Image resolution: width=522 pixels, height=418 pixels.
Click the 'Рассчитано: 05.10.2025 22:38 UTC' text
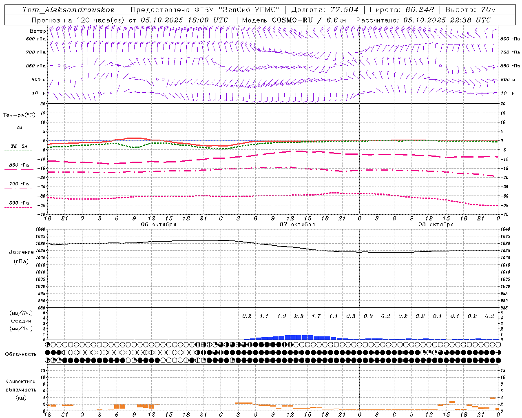(423, 20)
